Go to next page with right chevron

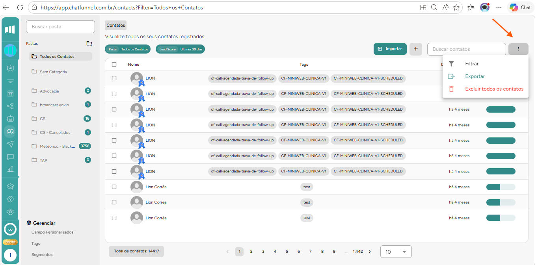369,252
